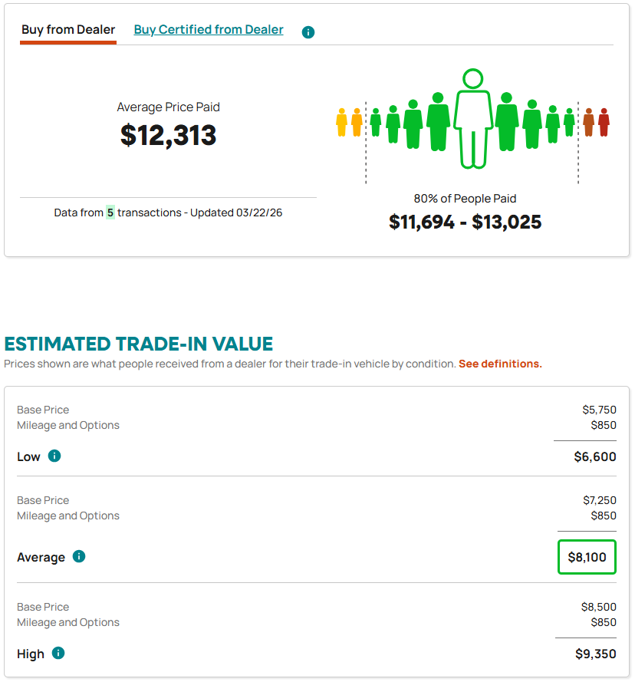Open the See definitions link
635x682 pixels.
click(x=500, y=364)
